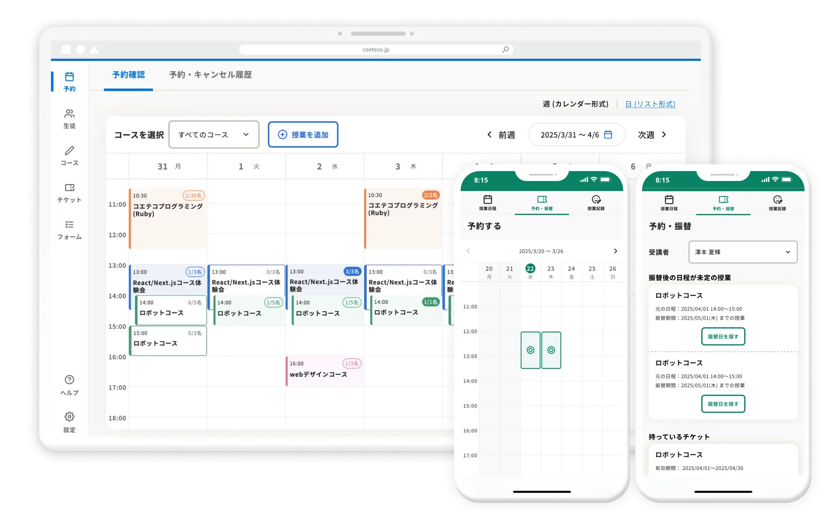
Task: Open the ヘルプ help icon
Action: coord(69,379)
